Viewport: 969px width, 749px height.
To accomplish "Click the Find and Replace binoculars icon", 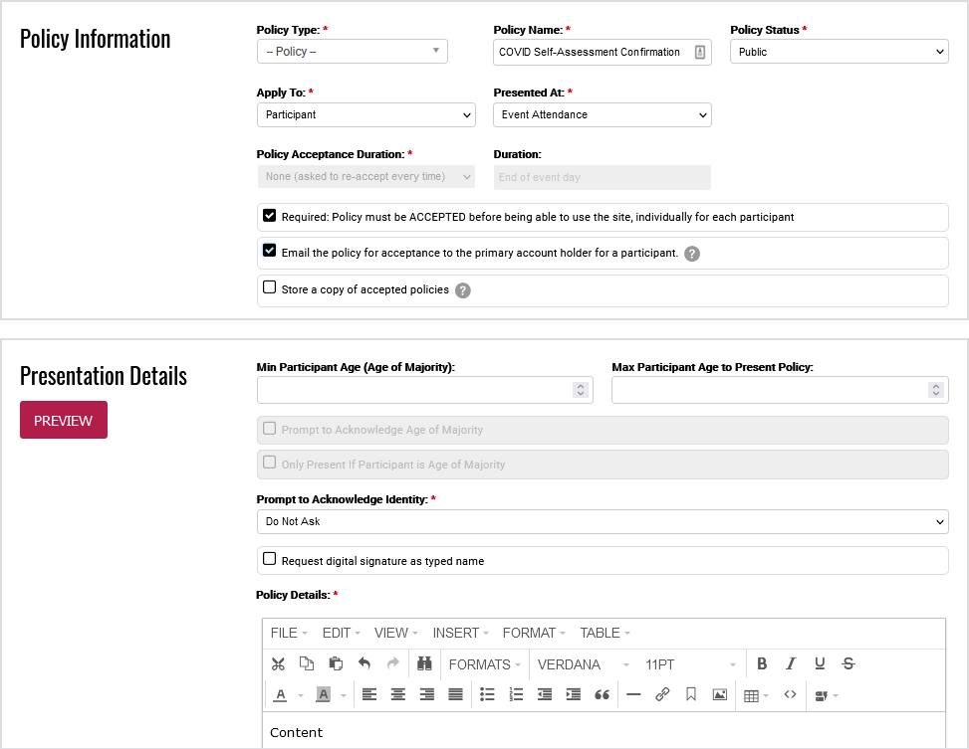I will 423,664.
